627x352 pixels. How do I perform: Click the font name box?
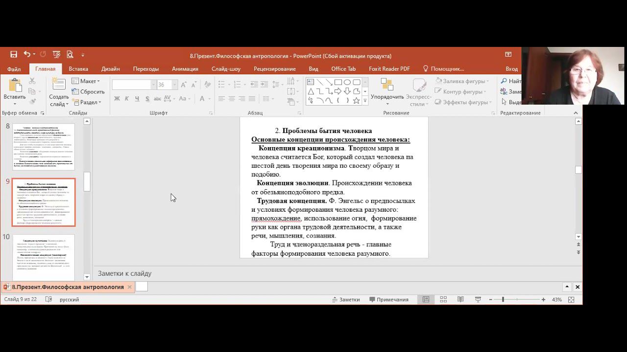coord(131,85)
